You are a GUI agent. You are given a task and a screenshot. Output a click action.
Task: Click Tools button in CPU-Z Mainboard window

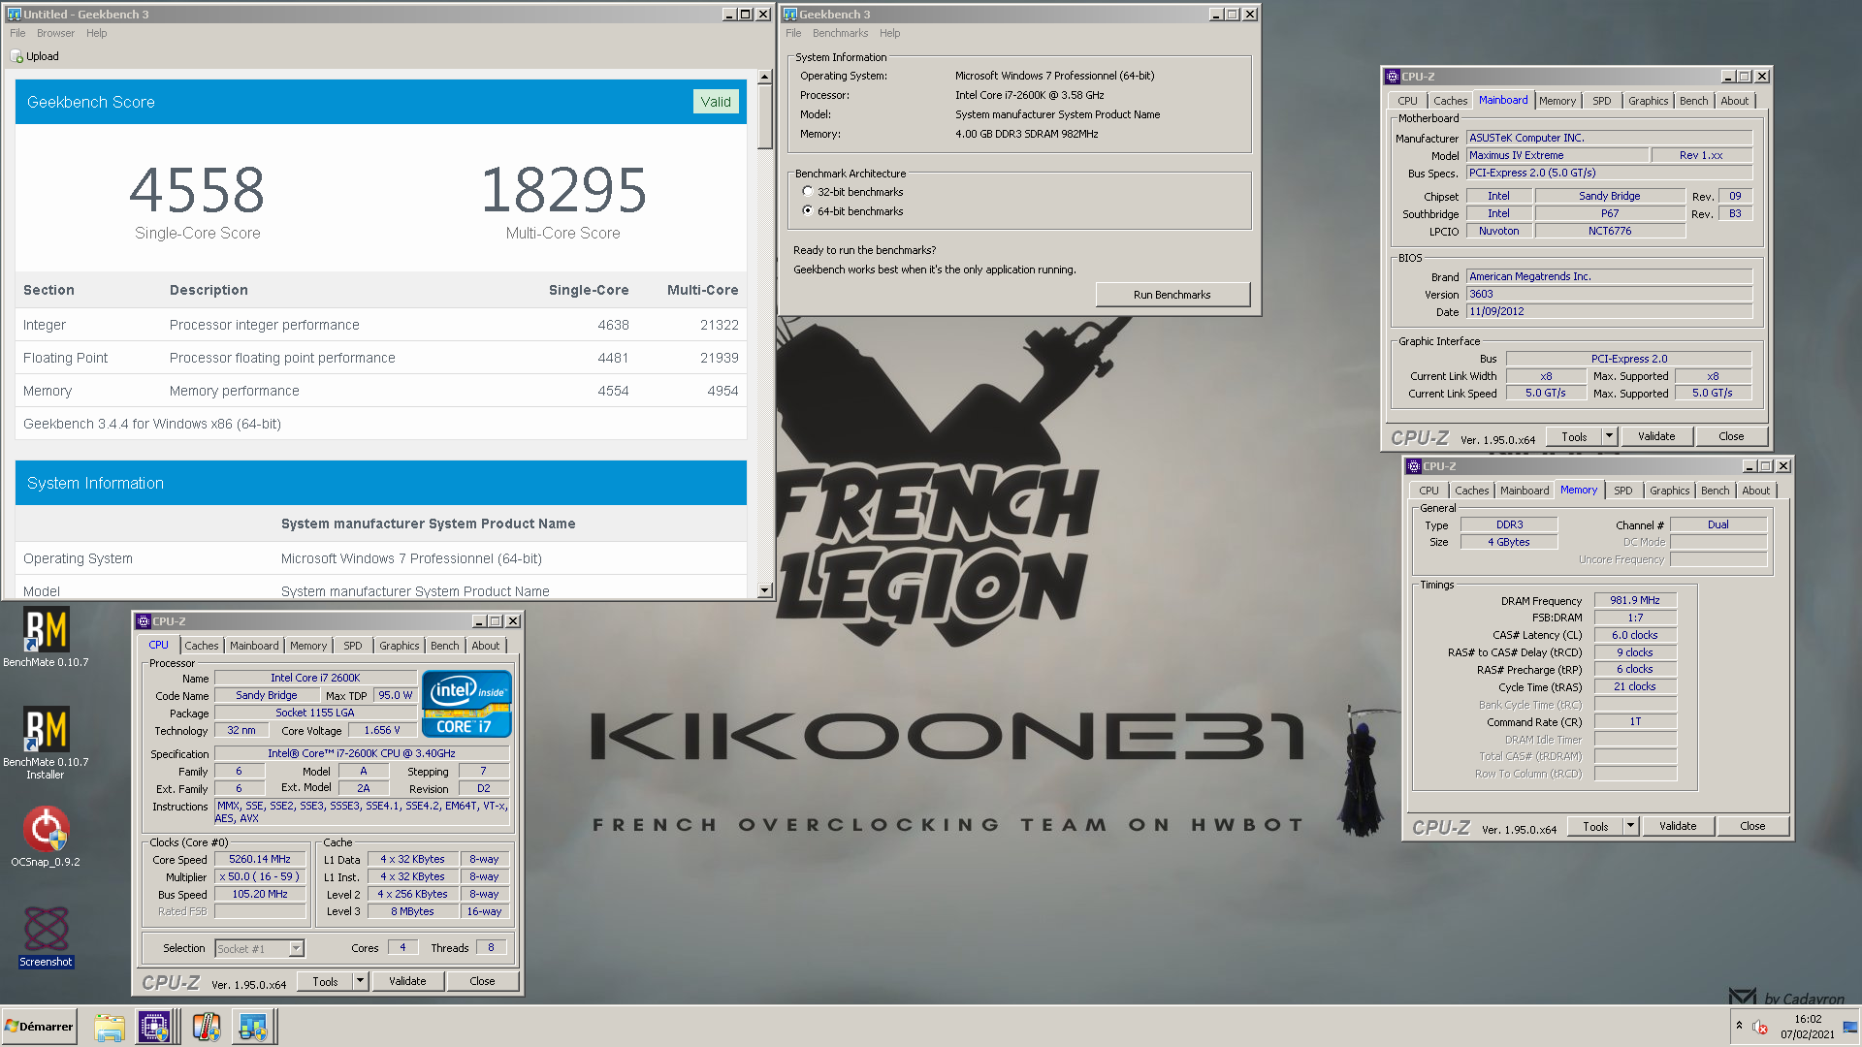1574,436
